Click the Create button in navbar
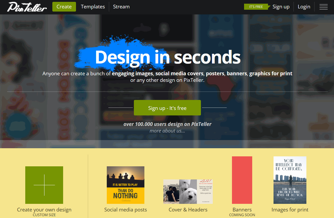 tap(64, 7)
